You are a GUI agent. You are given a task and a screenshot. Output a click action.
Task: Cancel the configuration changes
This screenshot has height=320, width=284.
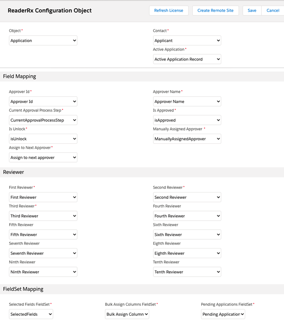[x=273, y=10]
